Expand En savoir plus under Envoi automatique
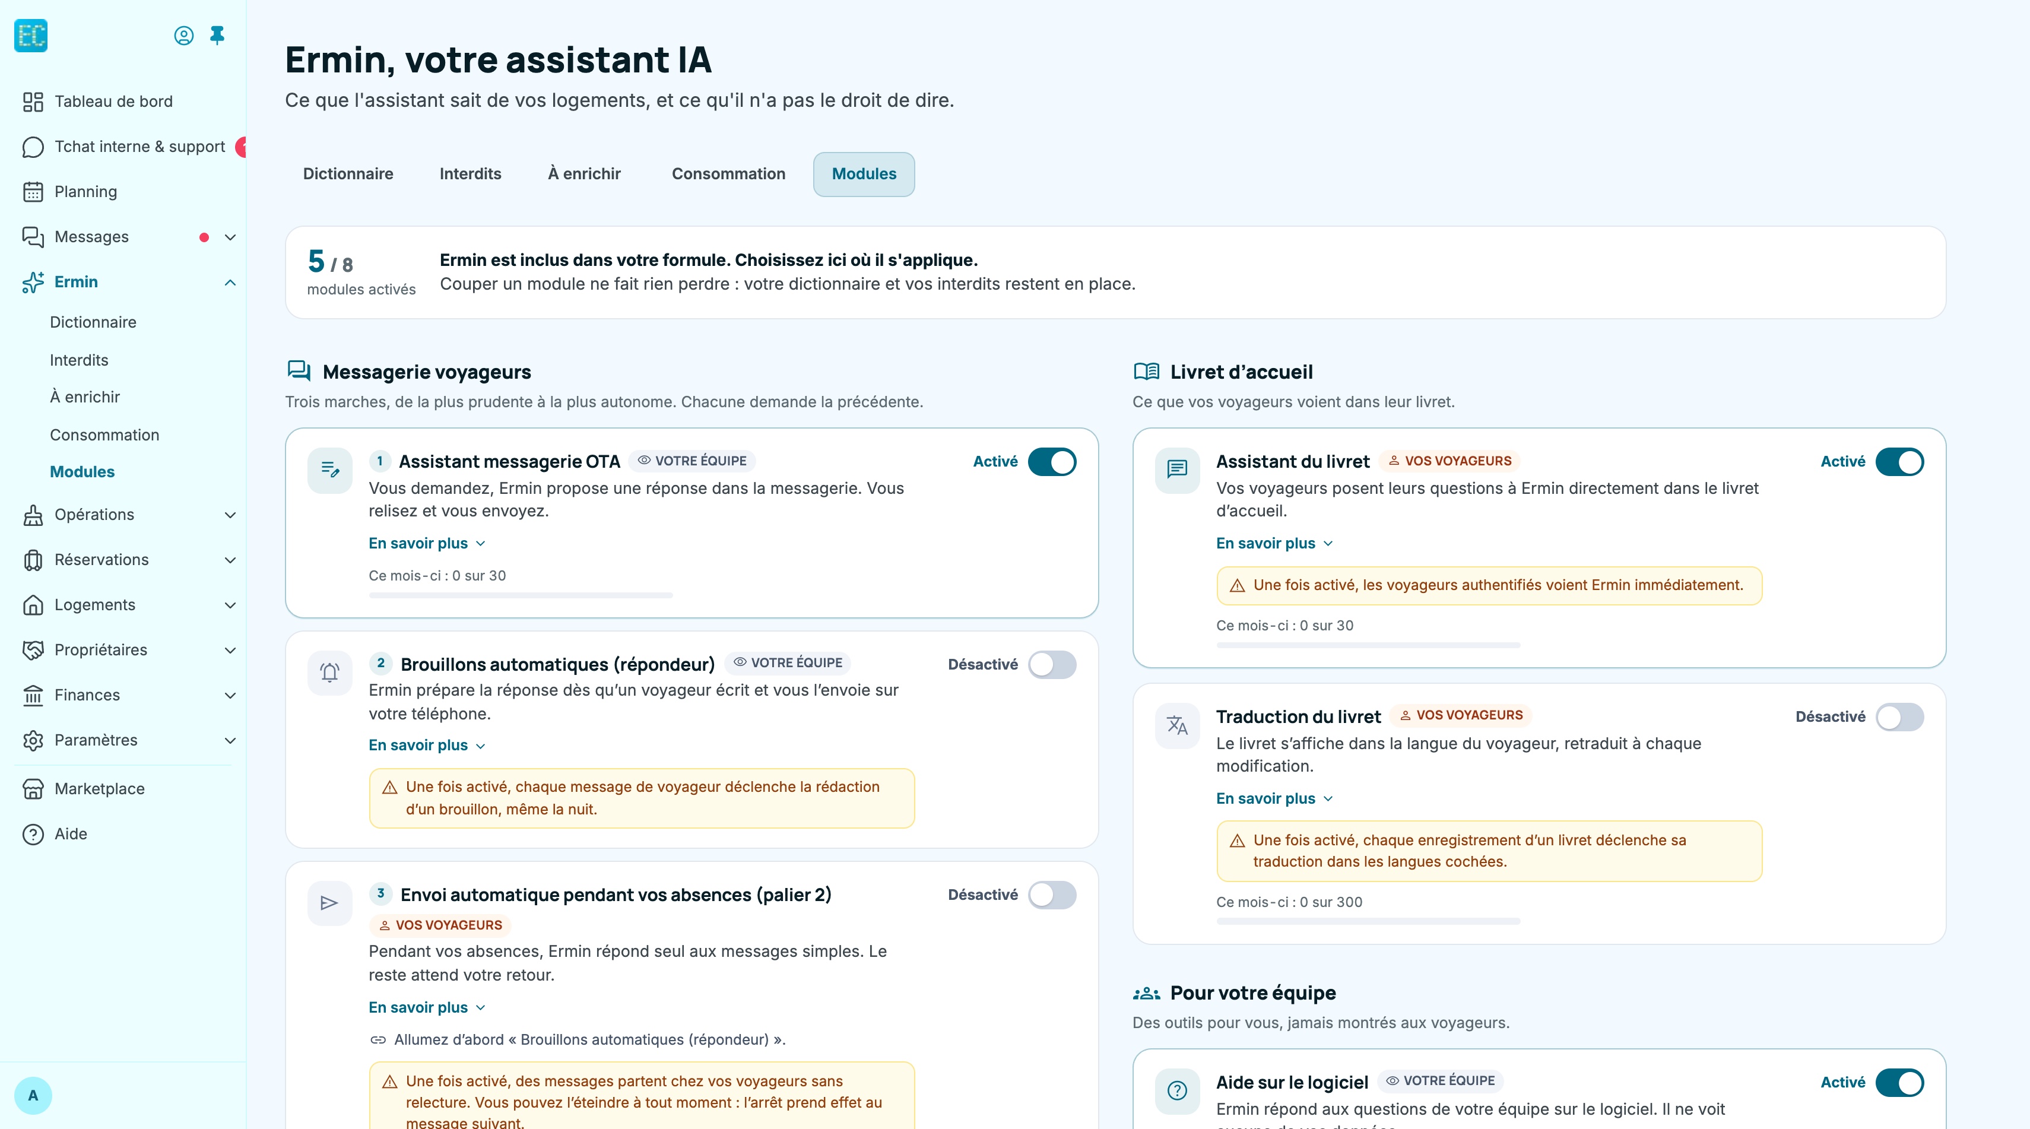This screenshot has width=2030, height=1129. tap(427, 1007)
